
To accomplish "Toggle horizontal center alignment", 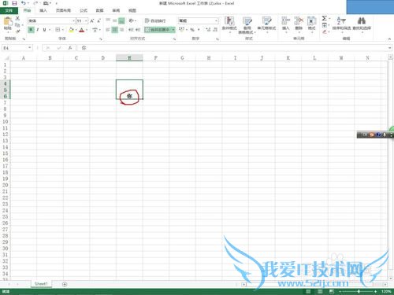I will tap(115, 30).
